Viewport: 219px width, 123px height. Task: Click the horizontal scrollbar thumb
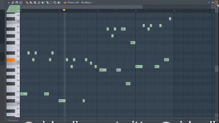click(83, 7)
